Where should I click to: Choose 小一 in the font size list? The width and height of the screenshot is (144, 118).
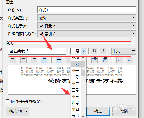[76, 71]
